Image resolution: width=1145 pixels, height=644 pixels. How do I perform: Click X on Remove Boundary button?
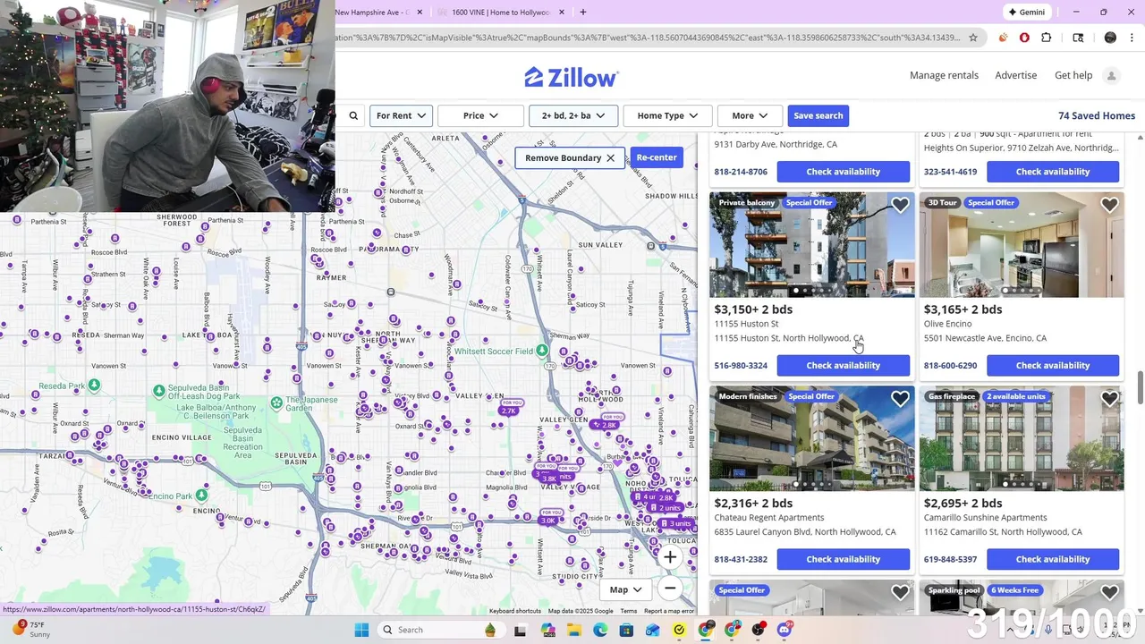click(610, 158)
